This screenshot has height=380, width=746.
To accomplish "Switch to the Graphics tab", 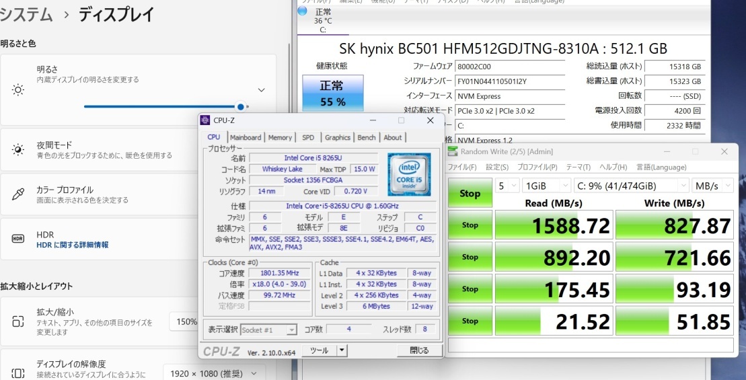I will (x=338, y=137).
